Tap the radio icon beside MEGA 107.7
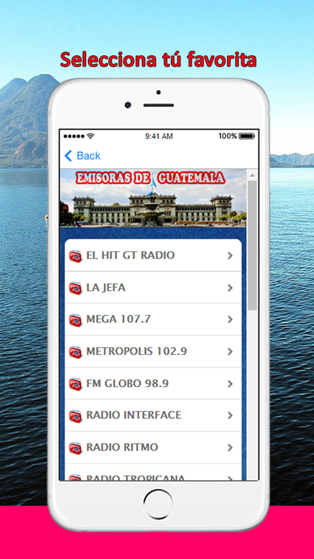Image resolution: width=314 pixels, height=559 pixels. [75, 320]
